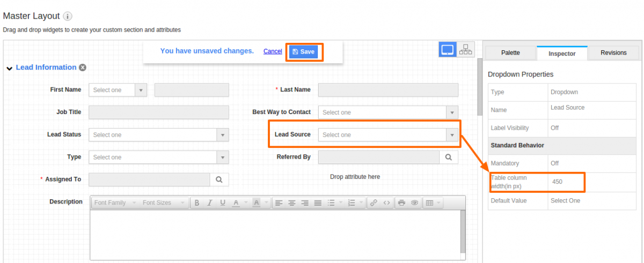This screenshot has height=263, width=644.
Task: Click the preview eye icon
Action: coord(414,203)
